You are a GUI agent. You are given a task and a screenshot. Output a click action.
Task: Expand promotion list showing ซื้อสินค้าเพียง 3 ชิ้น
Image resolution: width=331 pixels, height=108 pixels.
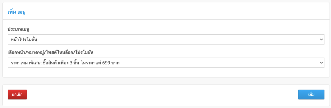click(166, 63)
